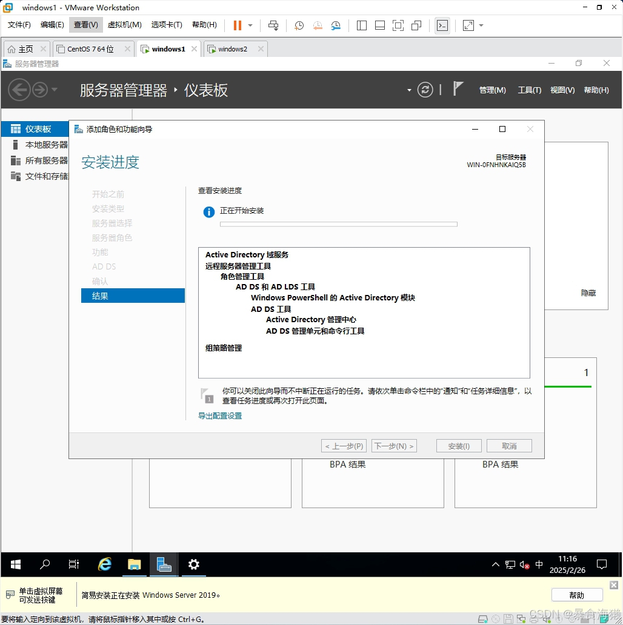Select 仪表板 in the left sidebar
The image size is (623, 625).
(x=35, y=129)
